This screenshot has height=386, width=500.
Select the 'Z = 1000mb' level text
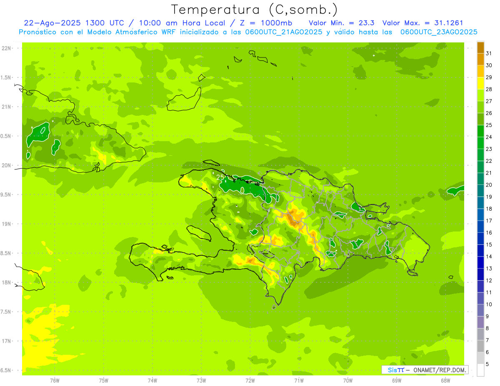click(267, 23)
